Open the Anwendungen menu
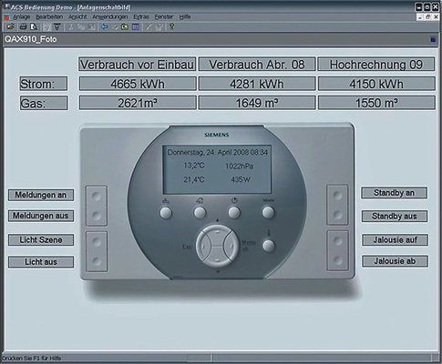Viewport: 442px width, 364px height. click(110, 16)
